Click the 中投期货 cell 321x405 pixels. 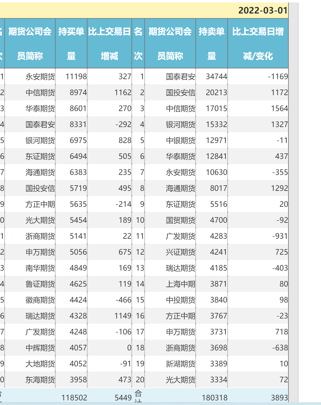170,300
